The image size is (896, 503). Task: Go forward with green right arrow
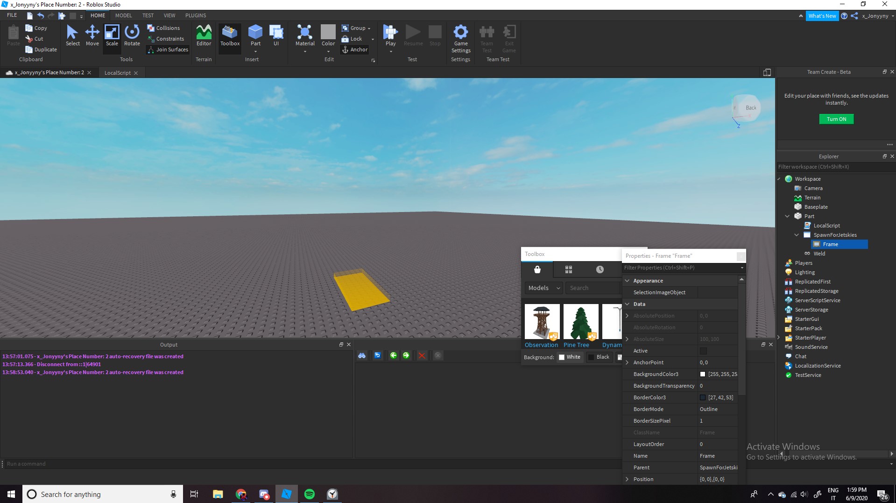[406, 355]
